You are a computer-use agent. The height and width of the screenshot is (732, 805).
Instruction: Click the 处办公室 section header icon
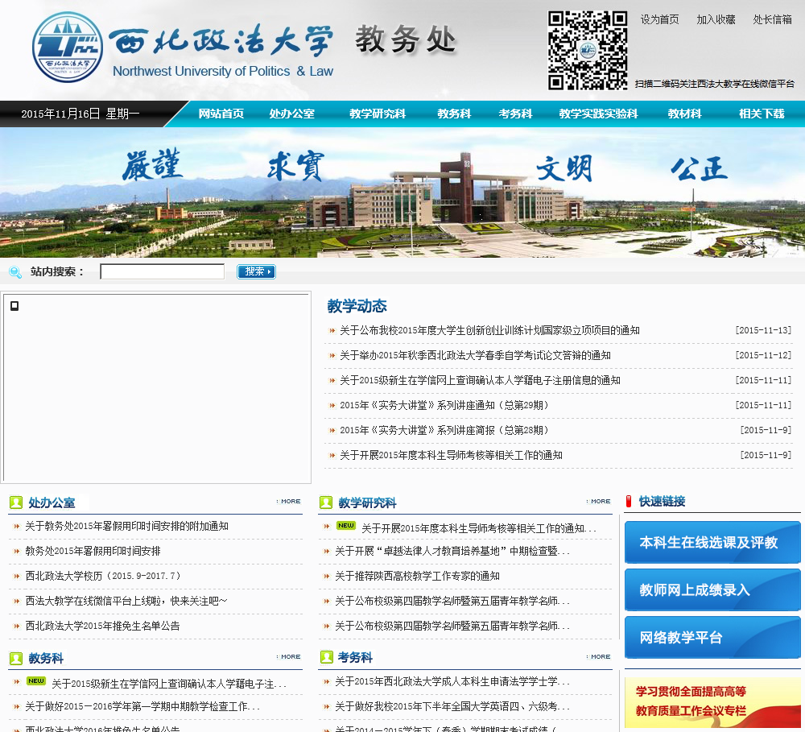click(16, 502)
